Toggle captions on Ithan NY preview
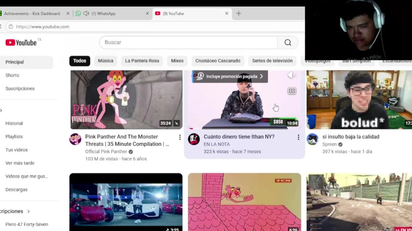412x231 pixels. point(292,91)
